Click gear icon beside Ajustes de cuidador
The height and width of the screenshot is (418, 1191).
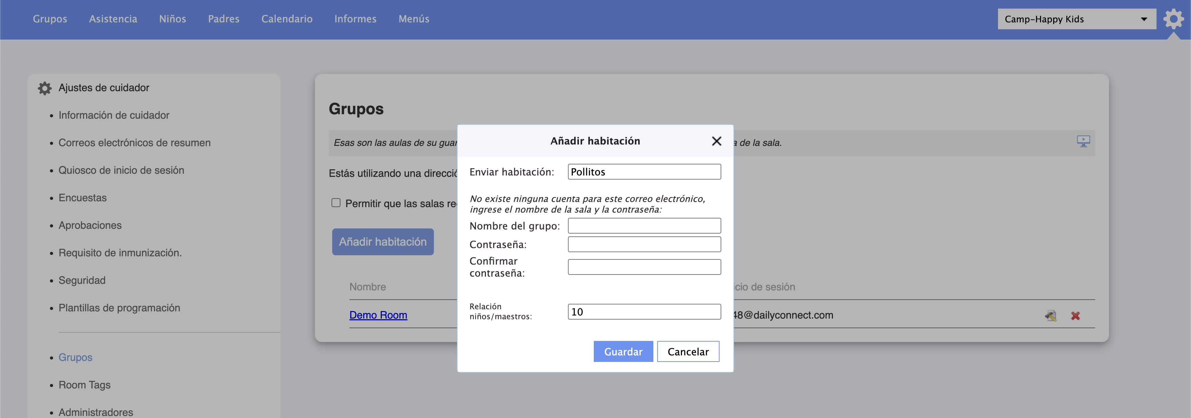tap(45, 88)
